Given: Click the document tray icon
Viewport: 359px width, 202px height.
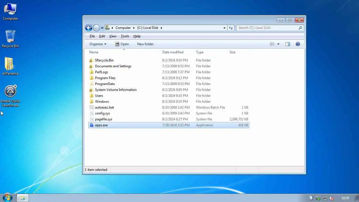Looking at the screenshot, I should [x=311, y=198].
